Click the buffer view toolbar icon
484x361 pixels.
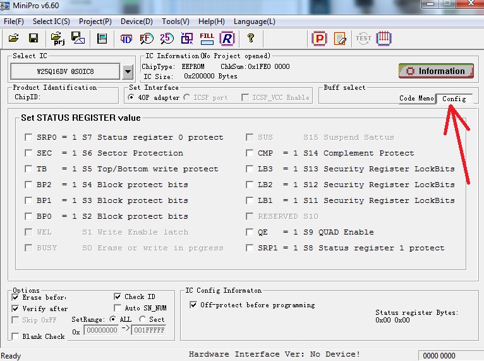(x=102, y=39)
